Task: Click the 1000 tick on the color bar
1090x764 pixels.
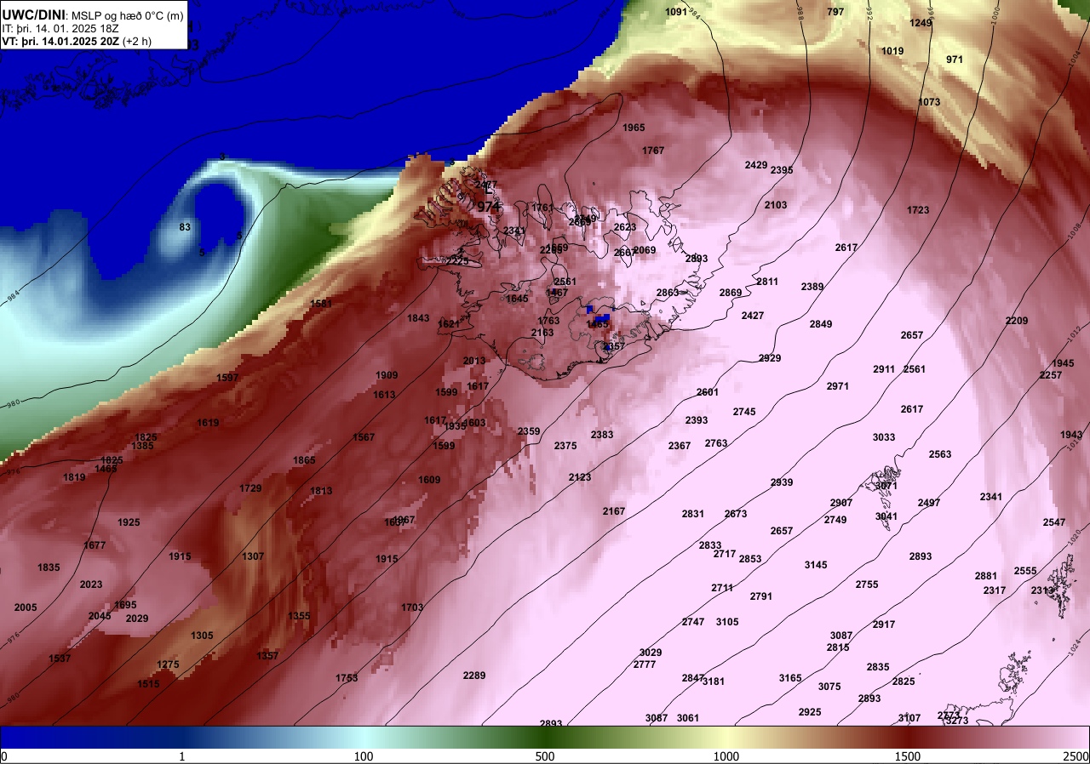Action: click(726, 756)
